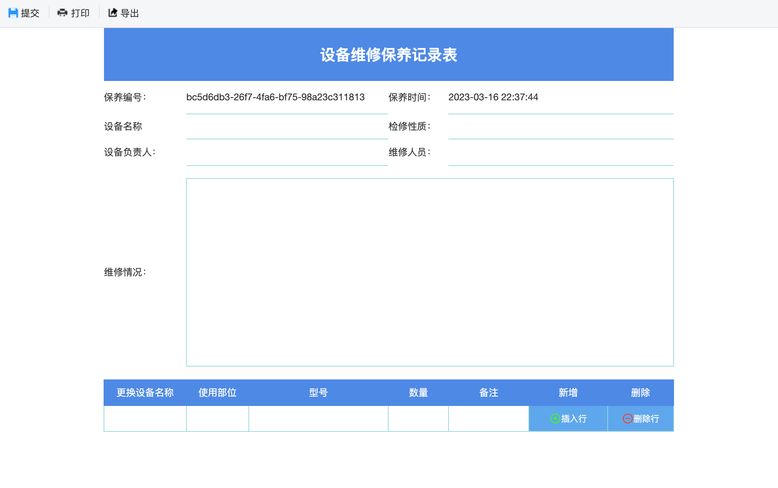The height and width of the screenshot is (488, 778).
Task: Click the export icon for 导出
Action: pyautogui.click(x=113, y=13)
